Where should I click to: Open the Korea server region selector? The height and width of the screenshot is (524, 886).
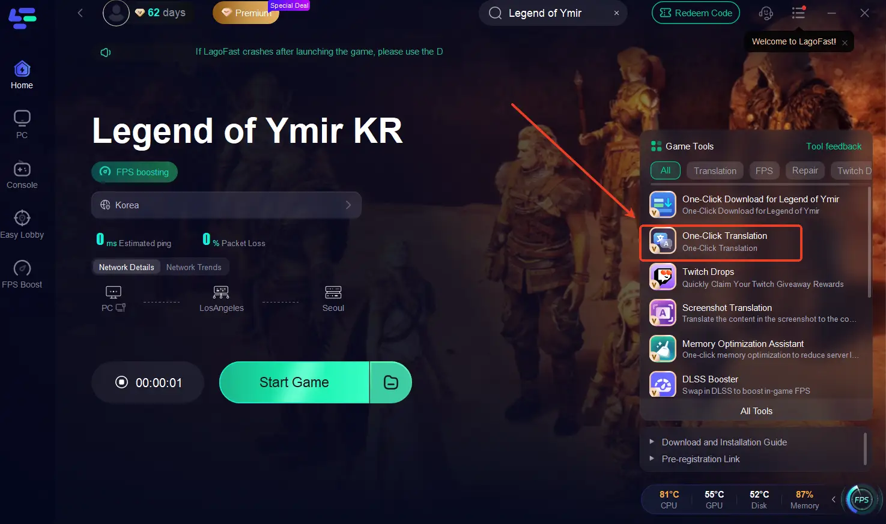tap(226, 205)
